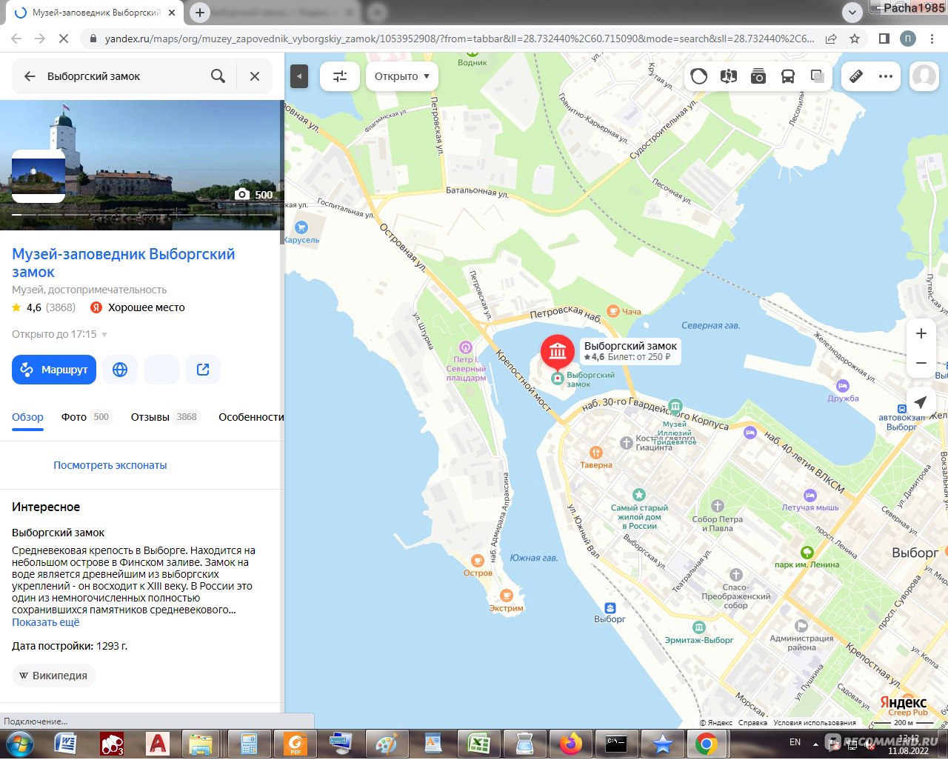The height and width of the screenshot is (760, 948).
Task: Open the three-dots more menu
Action: coord(886,76)
